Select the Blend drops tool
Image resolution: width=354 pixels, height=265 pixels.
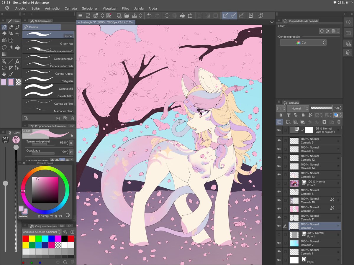point(4,40)
